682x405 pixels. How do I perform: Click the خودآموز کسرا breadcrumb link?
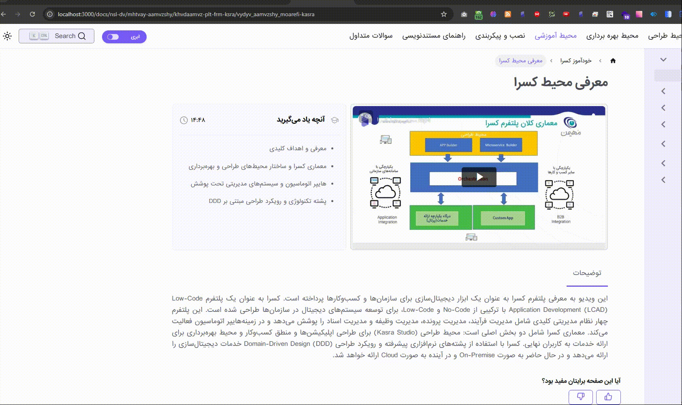point(575,61)
